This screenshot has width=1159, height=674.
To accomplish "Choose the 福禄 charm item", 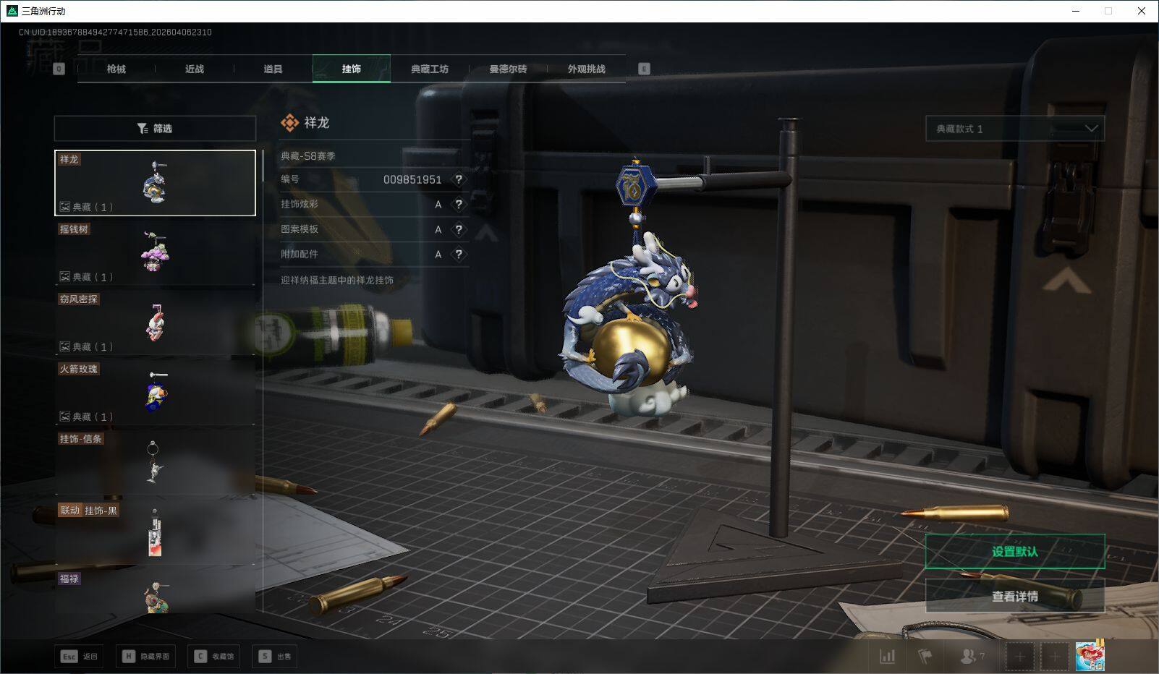I will coord(155,592).
